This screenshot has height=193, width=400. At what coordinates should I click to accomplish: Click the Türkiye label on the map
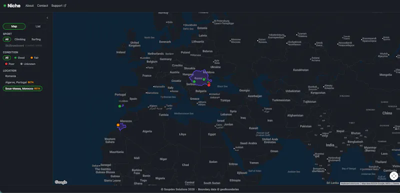225,100
